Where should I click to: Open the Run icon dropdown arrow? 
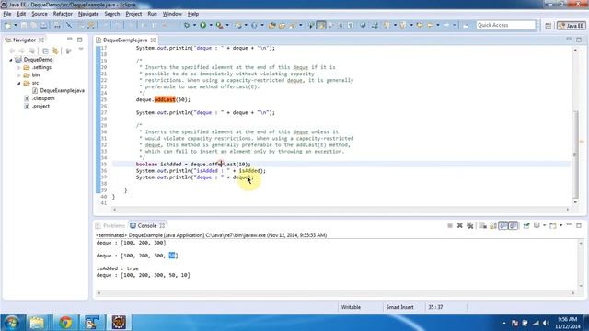(211, 25)
